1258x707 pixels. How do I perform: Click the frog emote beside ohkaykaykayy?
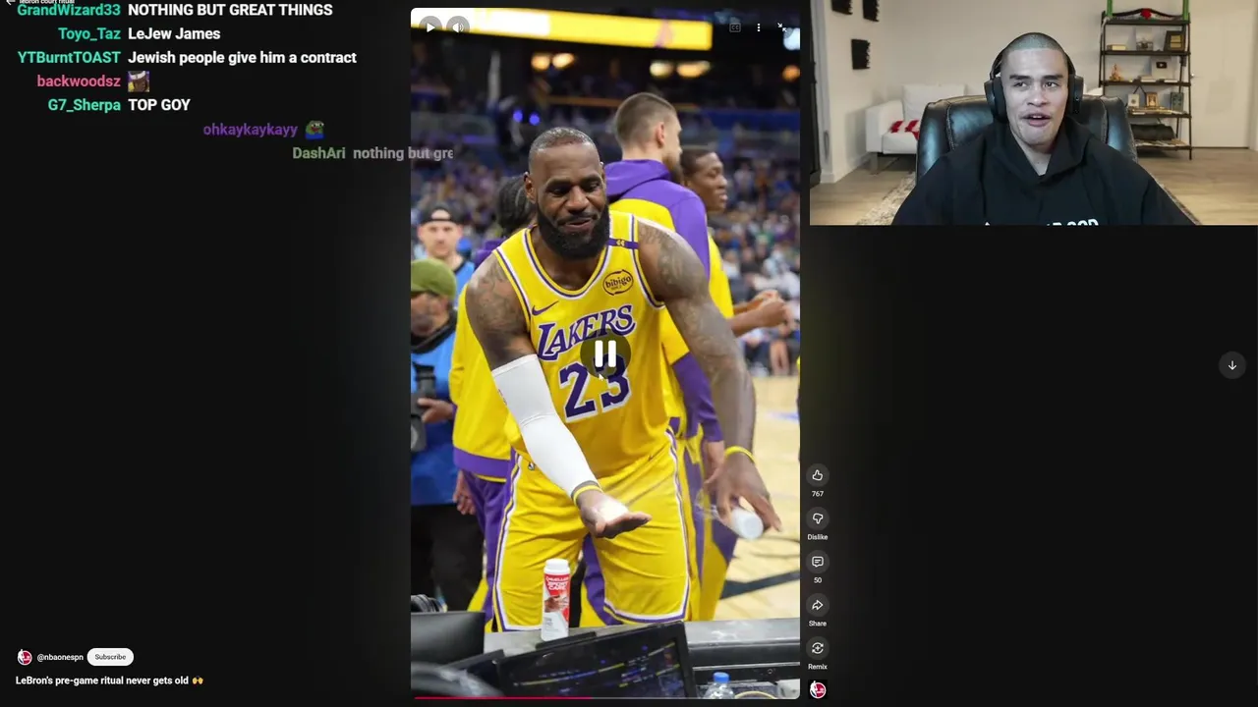[x=314, y=129]
